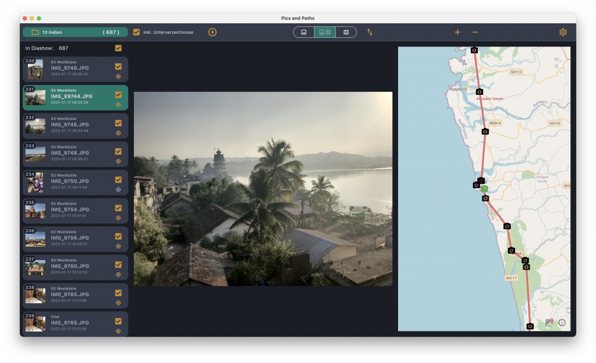Click the map info icon

pos(562,322)
